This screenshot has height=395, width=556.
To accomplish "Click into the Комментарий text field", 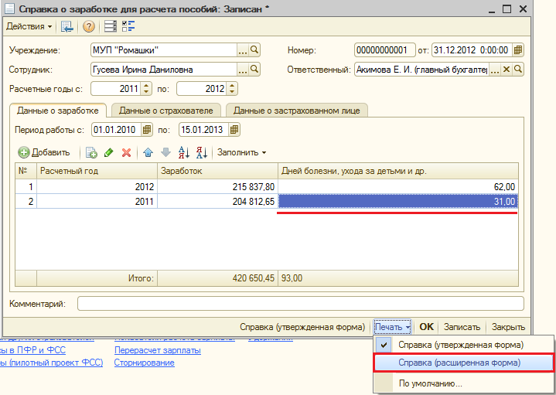I will pyautogui.click(x=300, y=304).
